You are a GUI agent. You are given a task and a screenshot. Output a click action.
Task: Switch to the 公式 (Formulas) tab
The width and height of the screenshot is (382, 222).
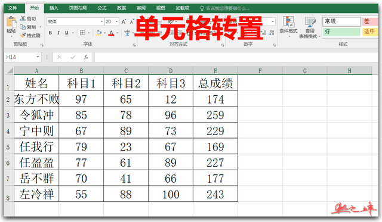tap(102, 8)
